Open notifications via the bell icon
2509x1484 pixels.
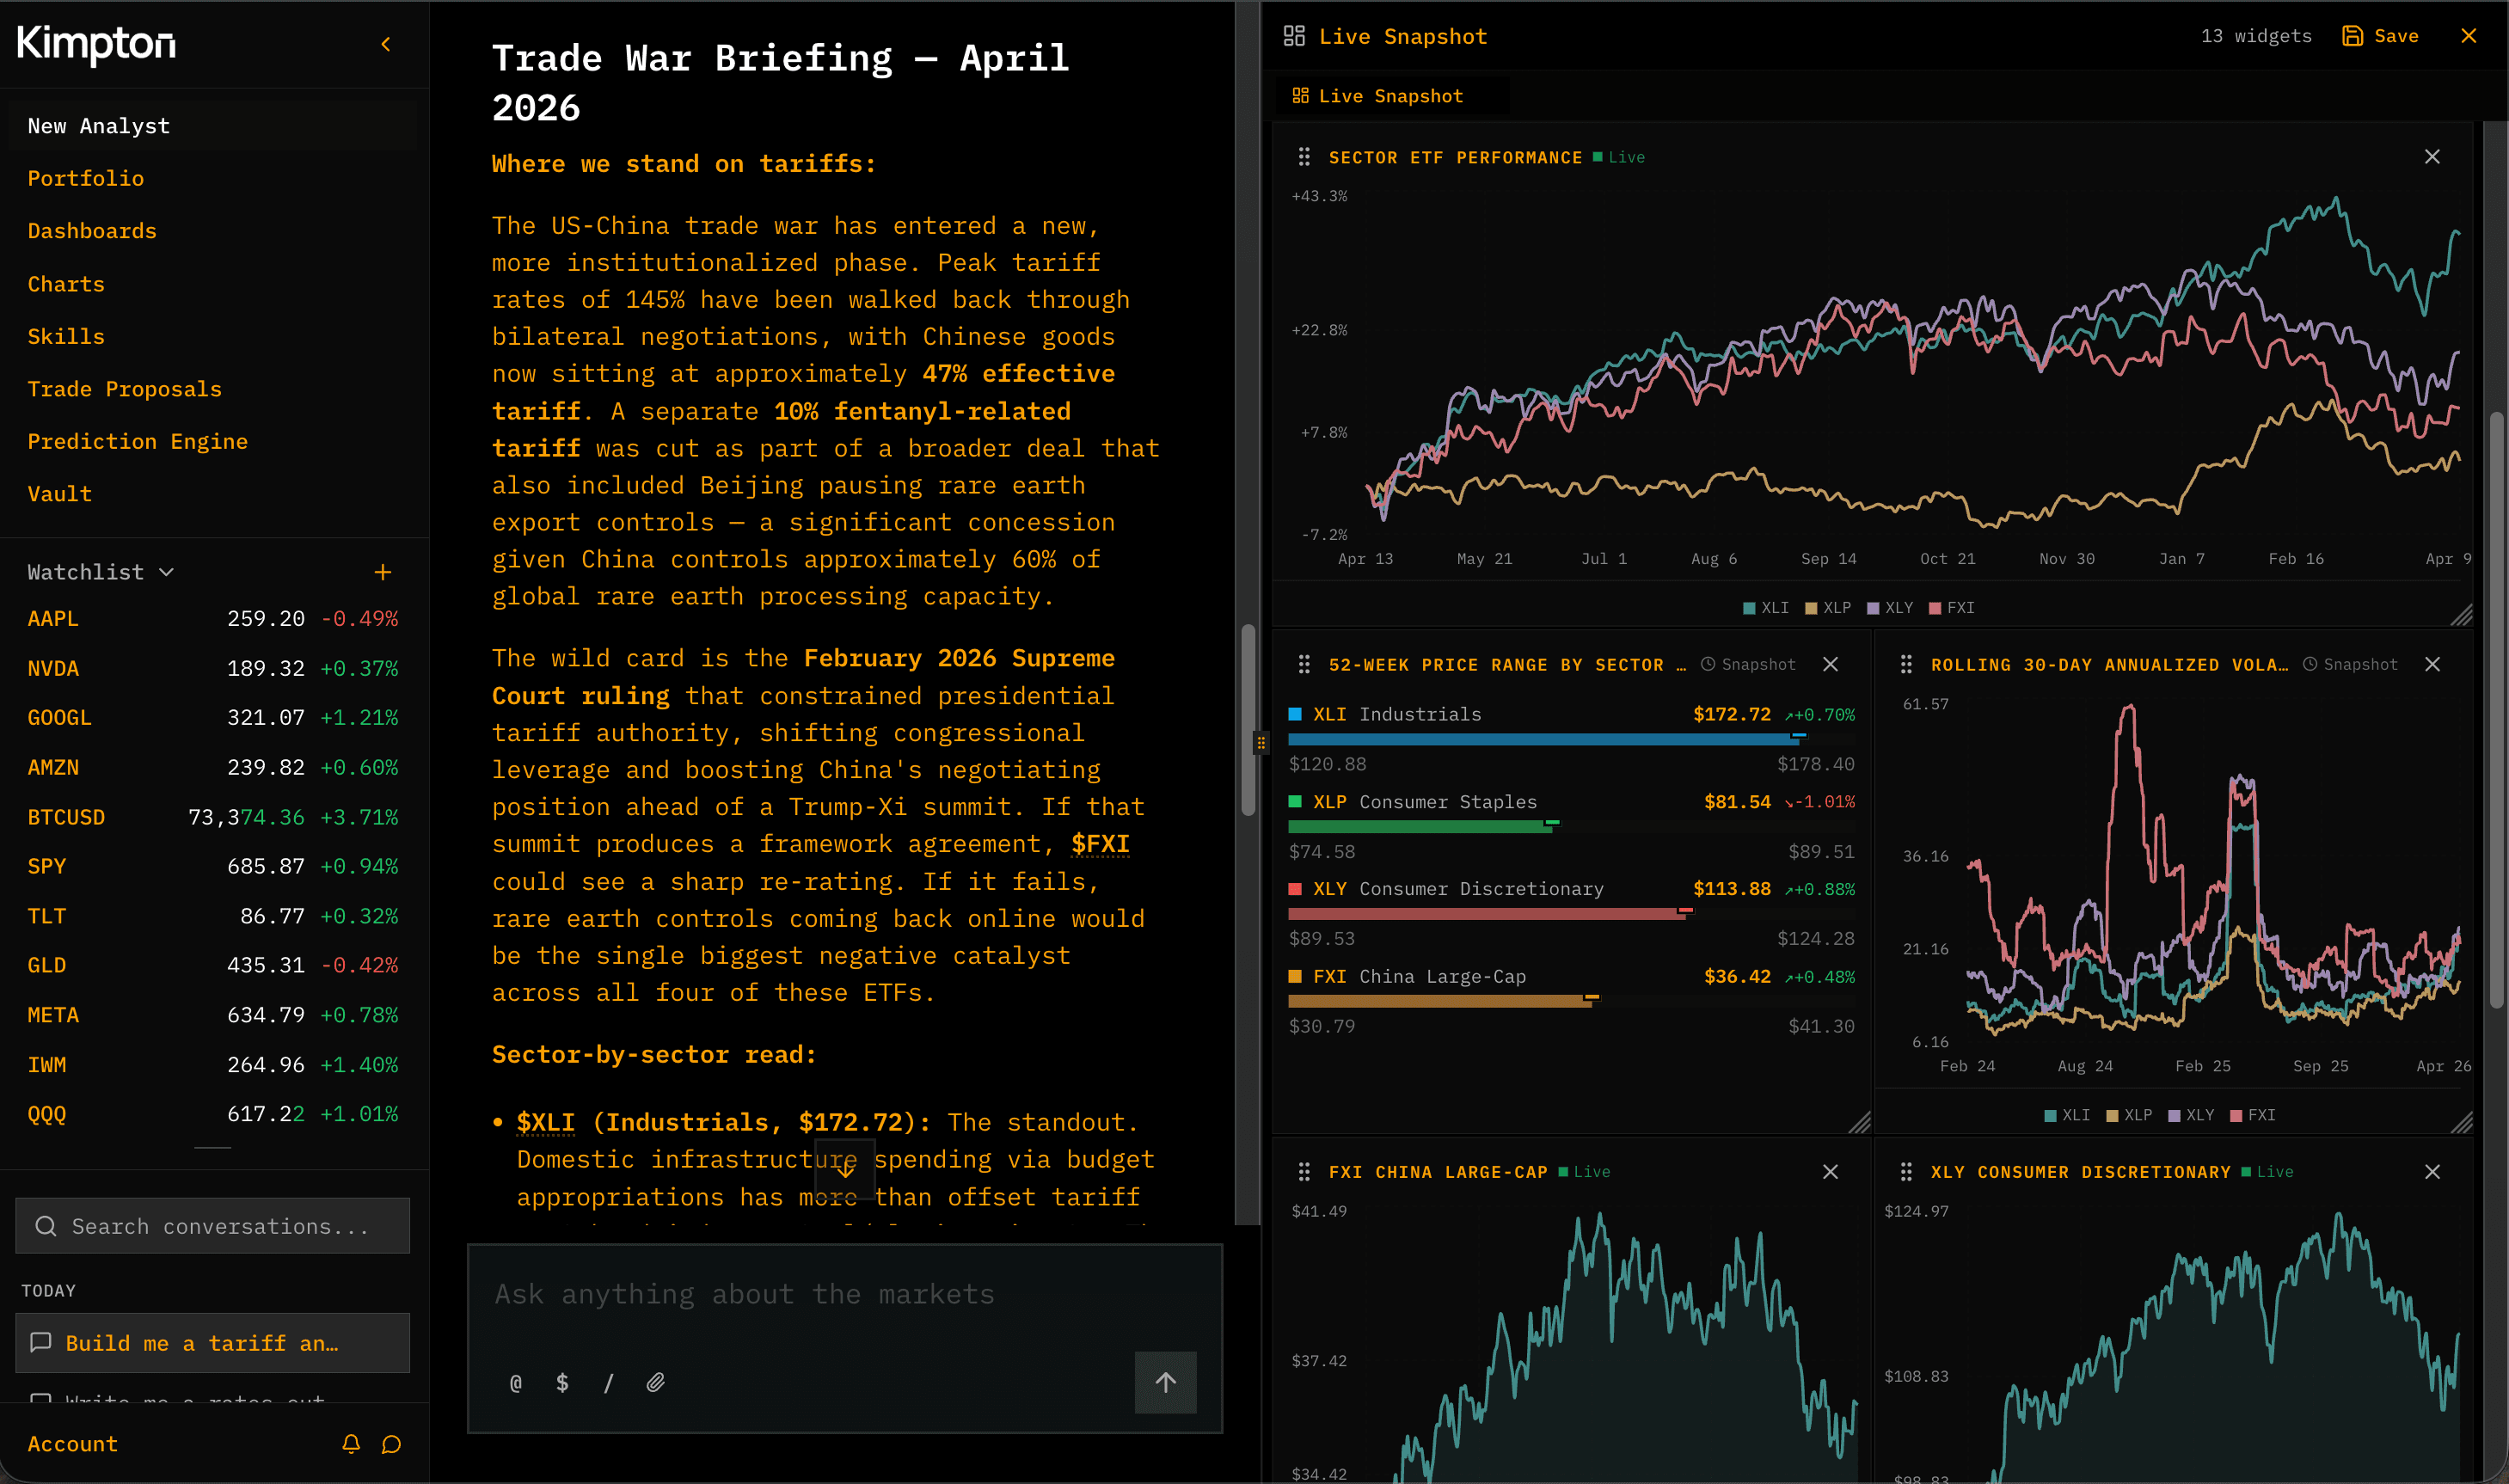click(349, 1444)
